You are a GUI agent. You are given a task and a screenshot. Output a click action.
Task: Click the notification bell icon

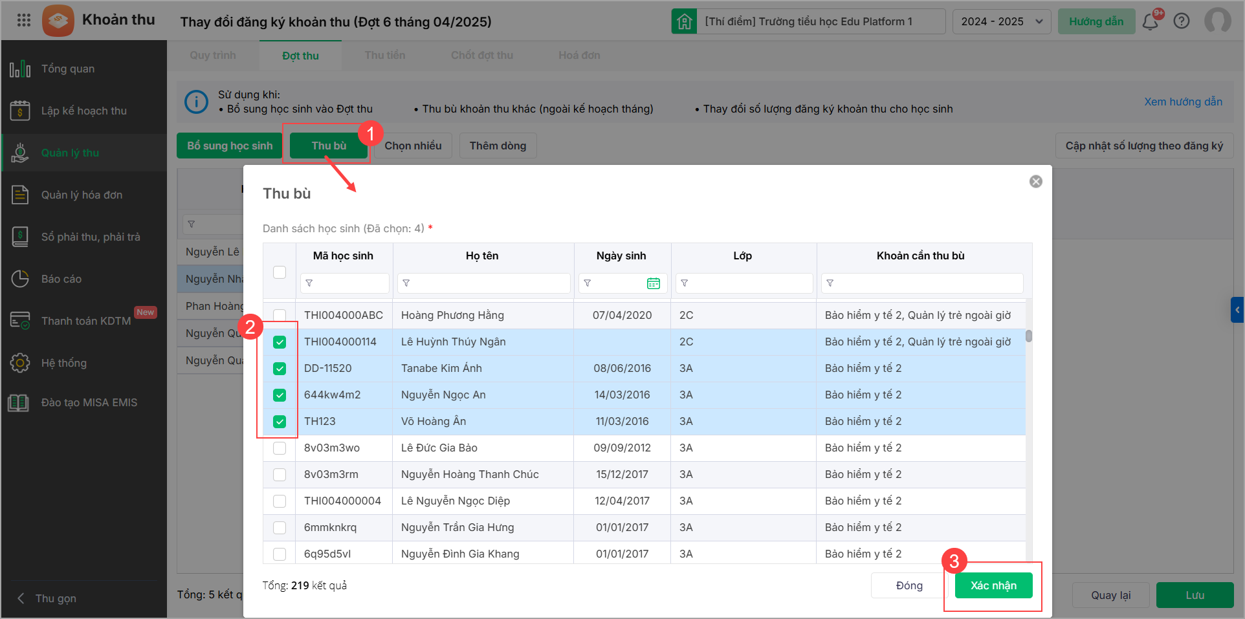pos(1150,21)
